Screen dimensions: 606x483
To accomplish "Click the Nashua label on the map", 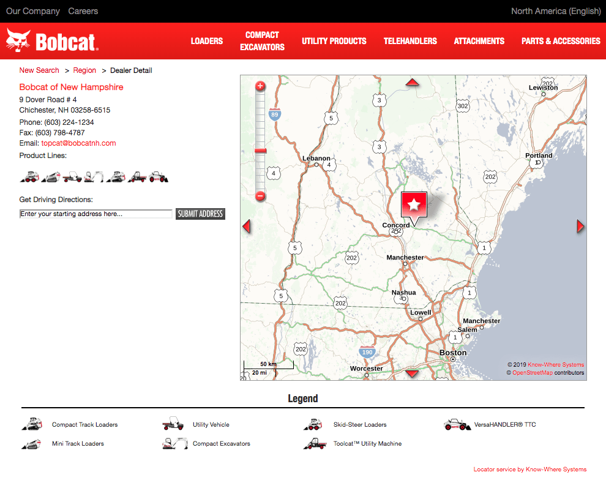I will pos(403,293).
